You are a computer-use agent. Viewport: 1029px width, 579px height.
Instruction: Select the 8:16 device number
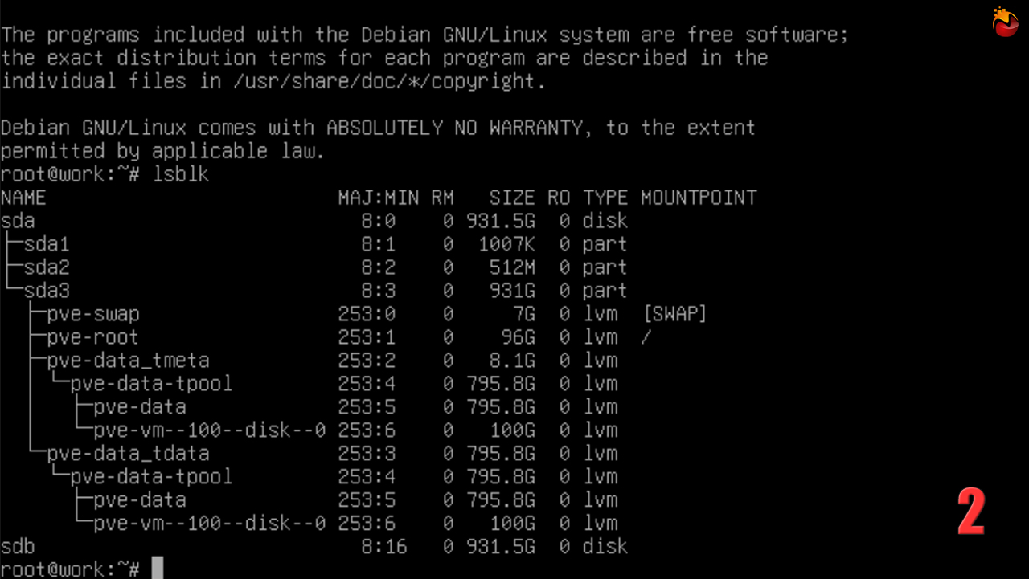pos(383,547)
